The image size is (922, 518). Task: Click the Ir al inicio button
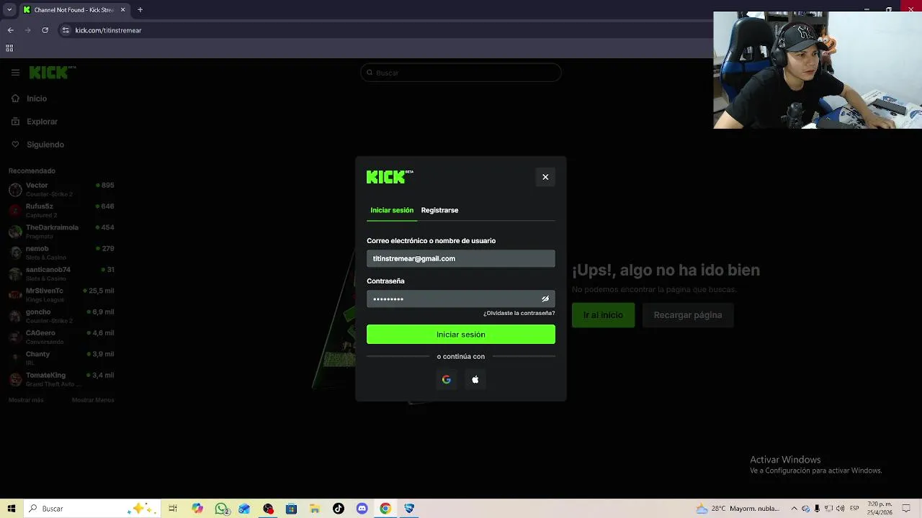pyautogui.click(x=603, y=315)
